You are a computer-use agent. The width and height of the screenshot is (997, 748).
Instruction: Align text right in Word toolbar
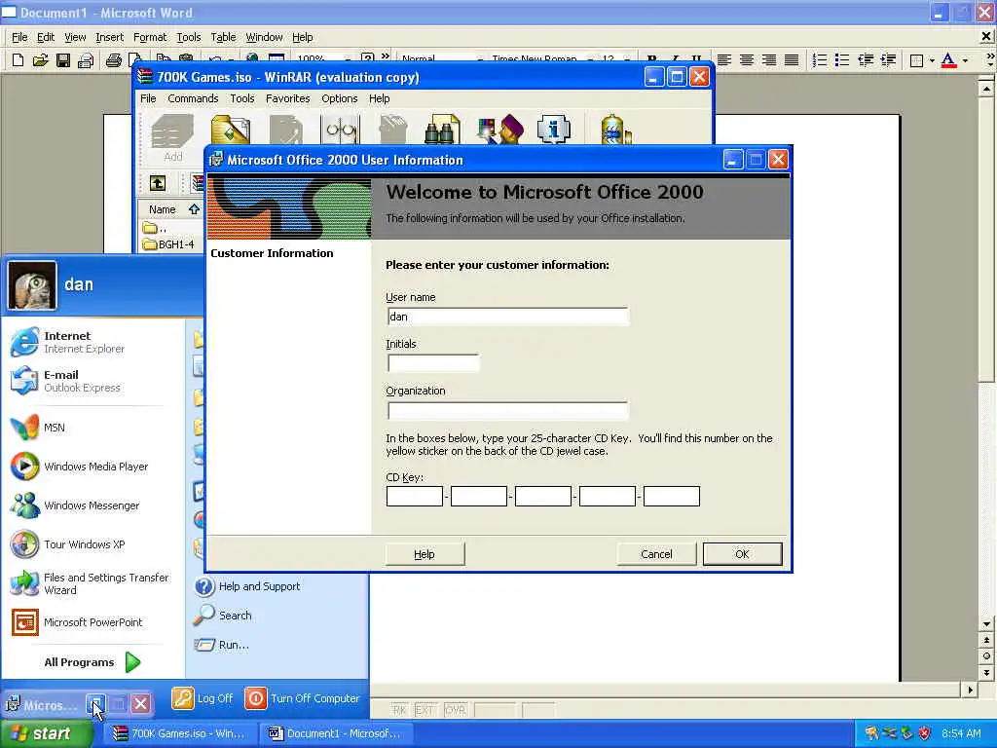[x=769, y=60]
